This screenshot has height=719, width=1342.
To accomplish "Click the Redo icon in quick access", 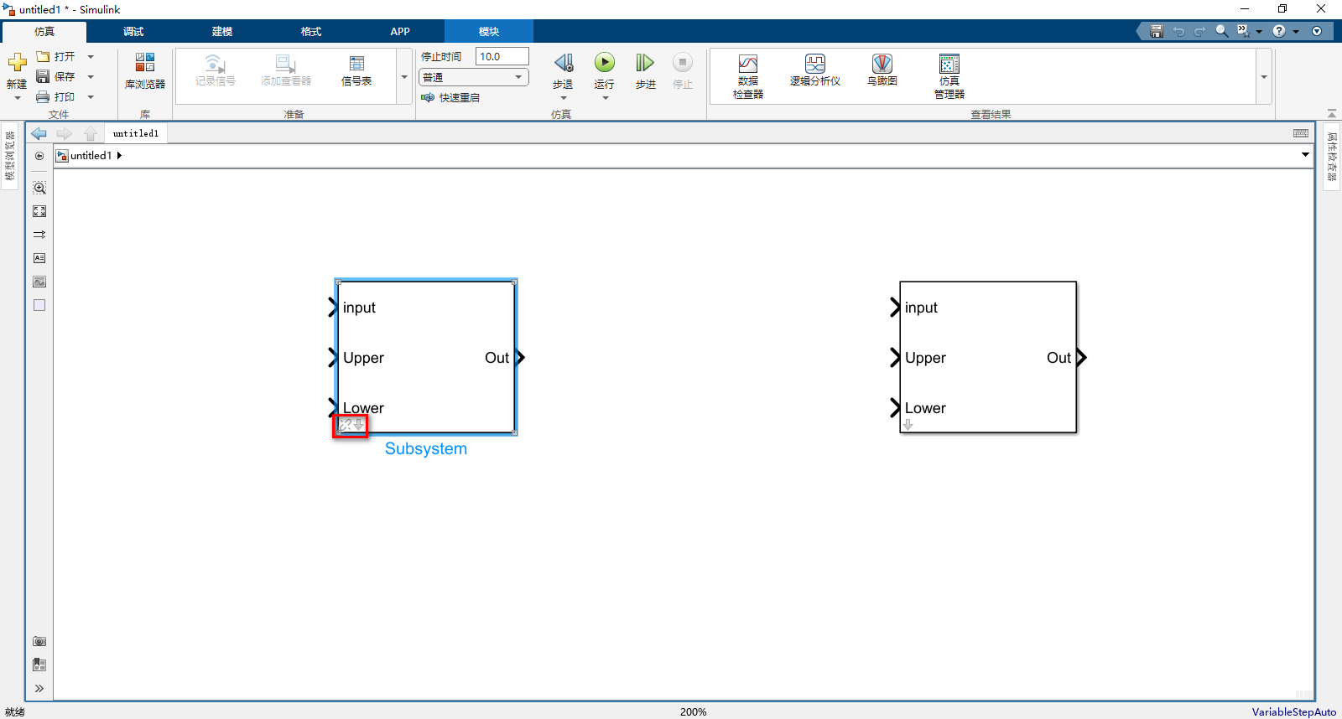I will point(1199,31).
